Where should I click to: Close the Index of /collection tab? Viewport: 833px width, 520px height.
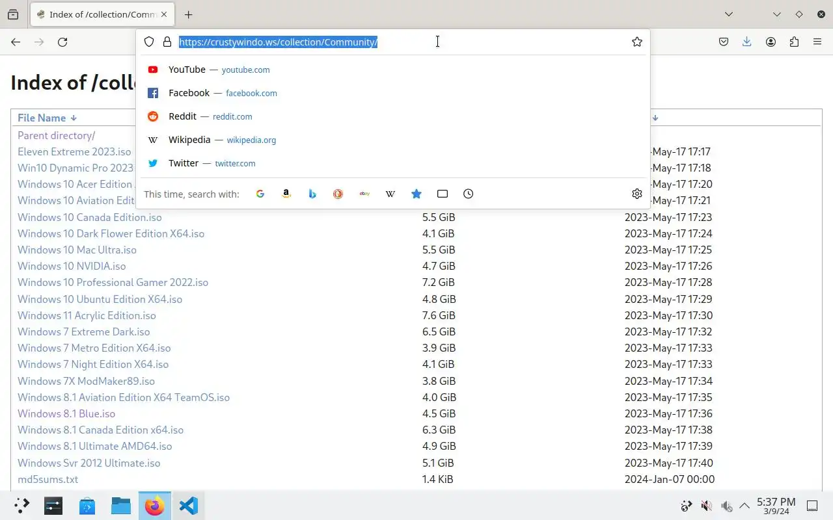[164, 14]
